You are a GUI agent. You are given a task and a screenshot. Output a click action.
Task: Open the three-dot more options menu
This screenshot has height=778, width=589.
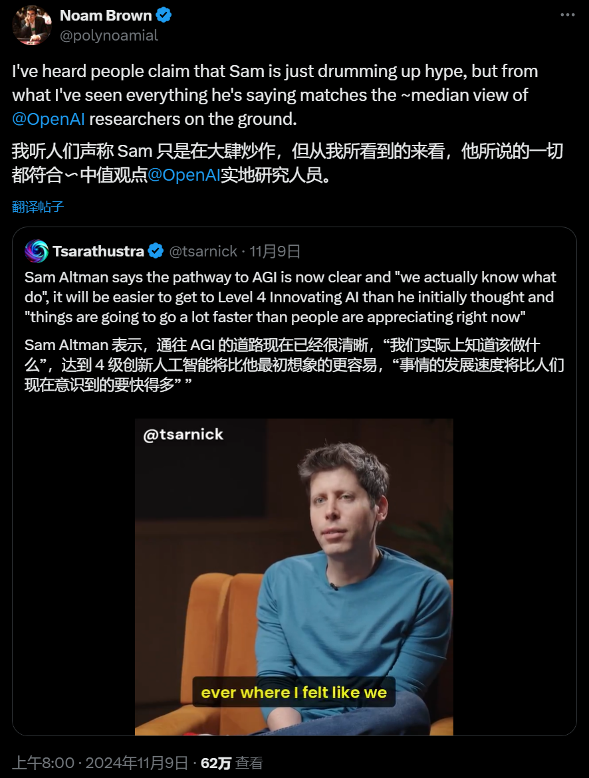(x=567, y=15)
